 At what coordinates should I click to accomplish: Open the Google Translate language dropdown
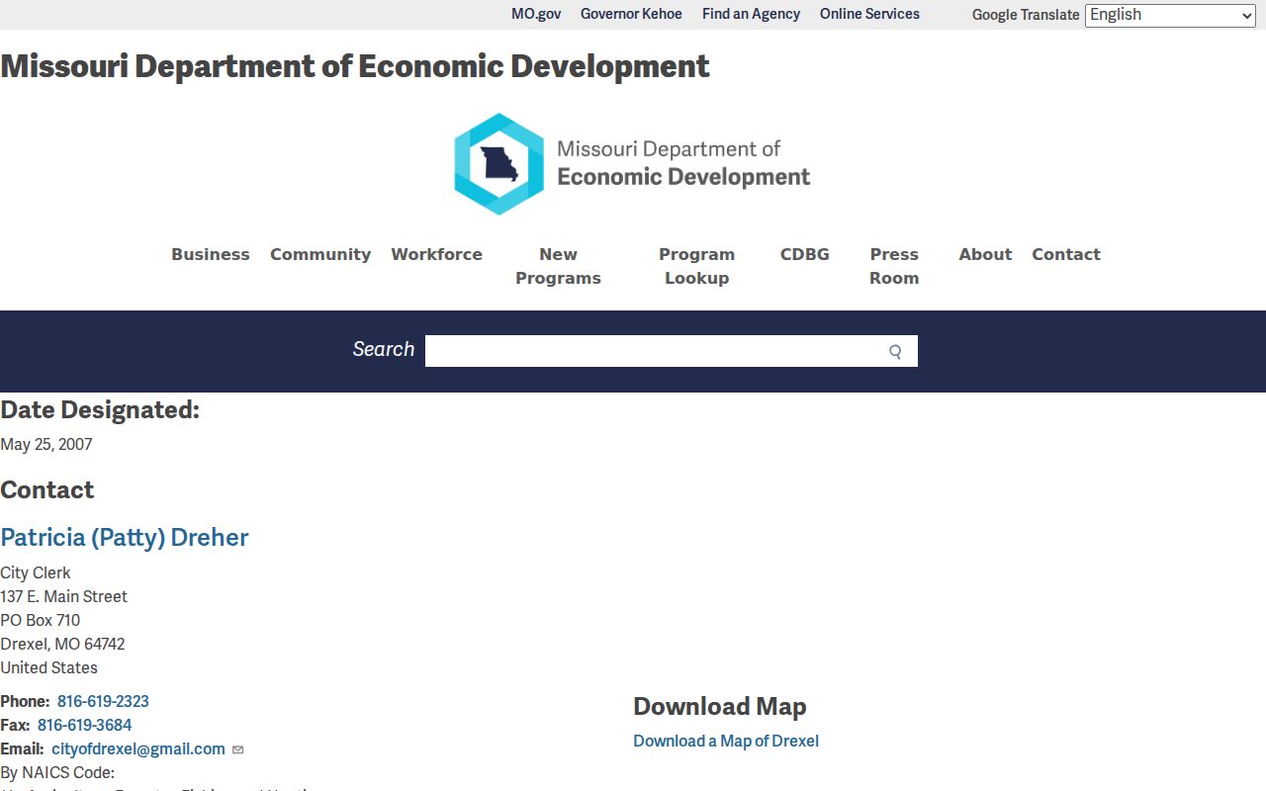pos(1170,15)
